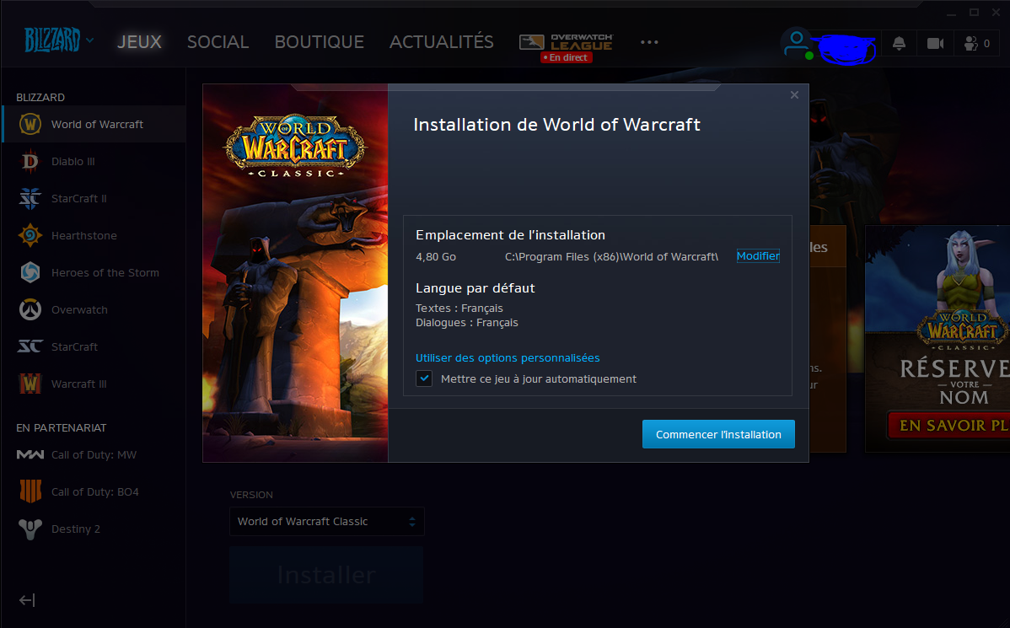Open Utiliser des options personnalisées link
Image resolution: width=1010 pixels, height=628 pixels.
coord(508,357)
